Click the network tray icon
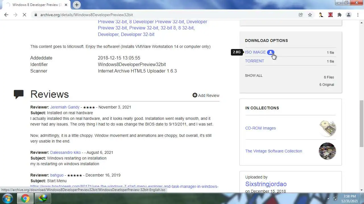The width and height of the screenshot is (364, 204). pos(335,198)
